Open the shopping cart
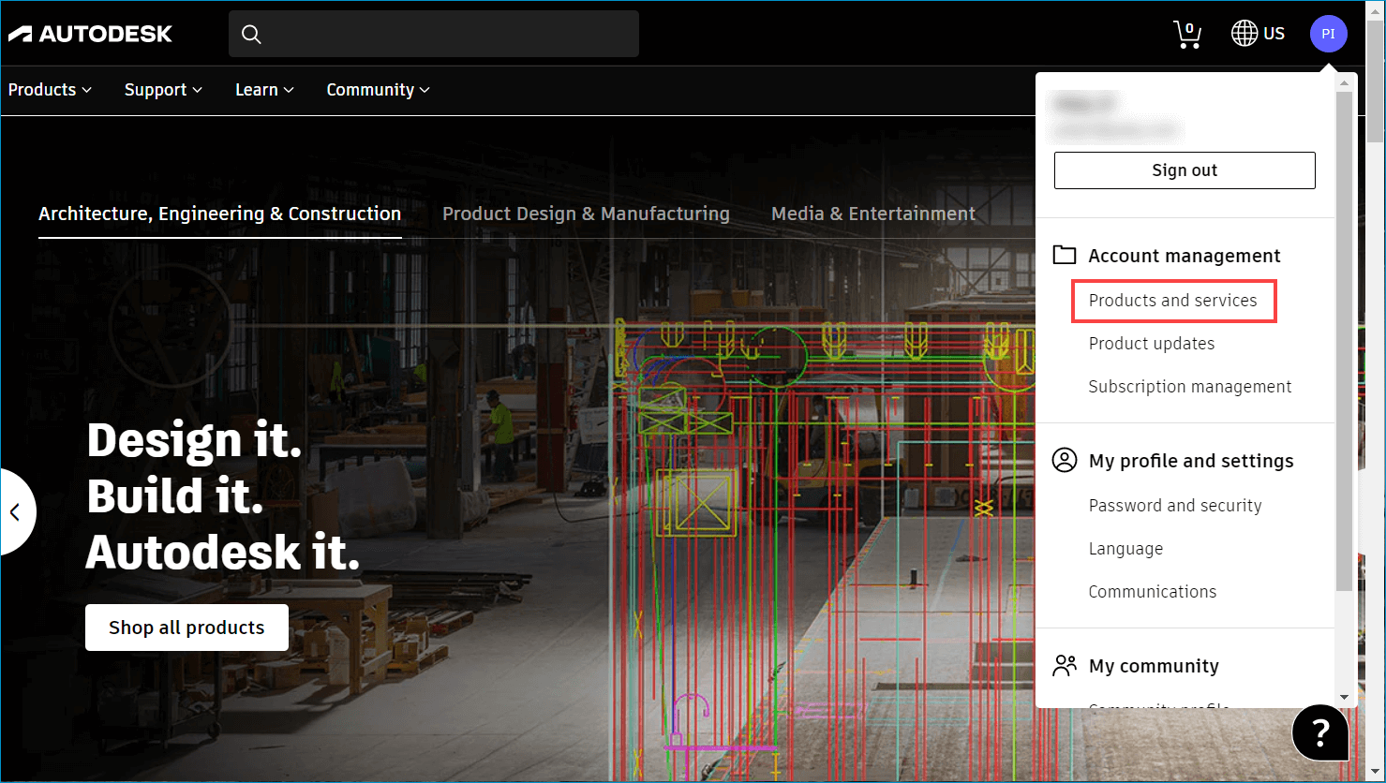 [1187, 35]
